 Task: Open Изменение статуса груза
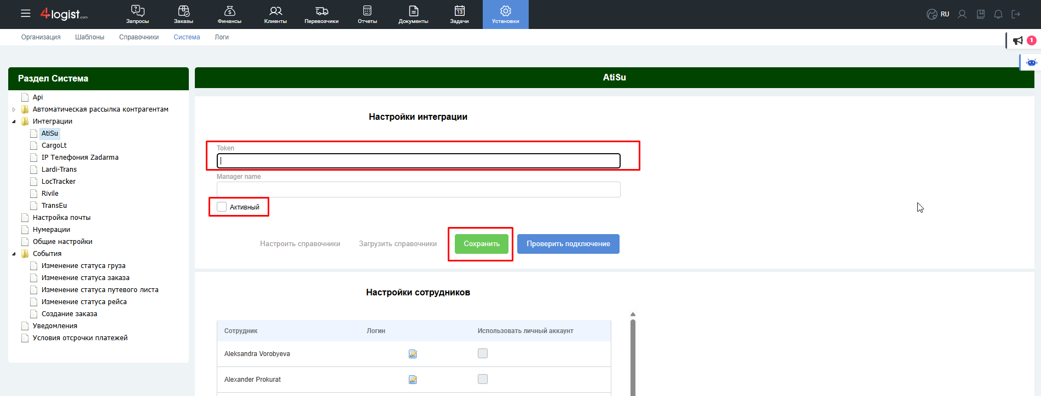pos(83,266)
